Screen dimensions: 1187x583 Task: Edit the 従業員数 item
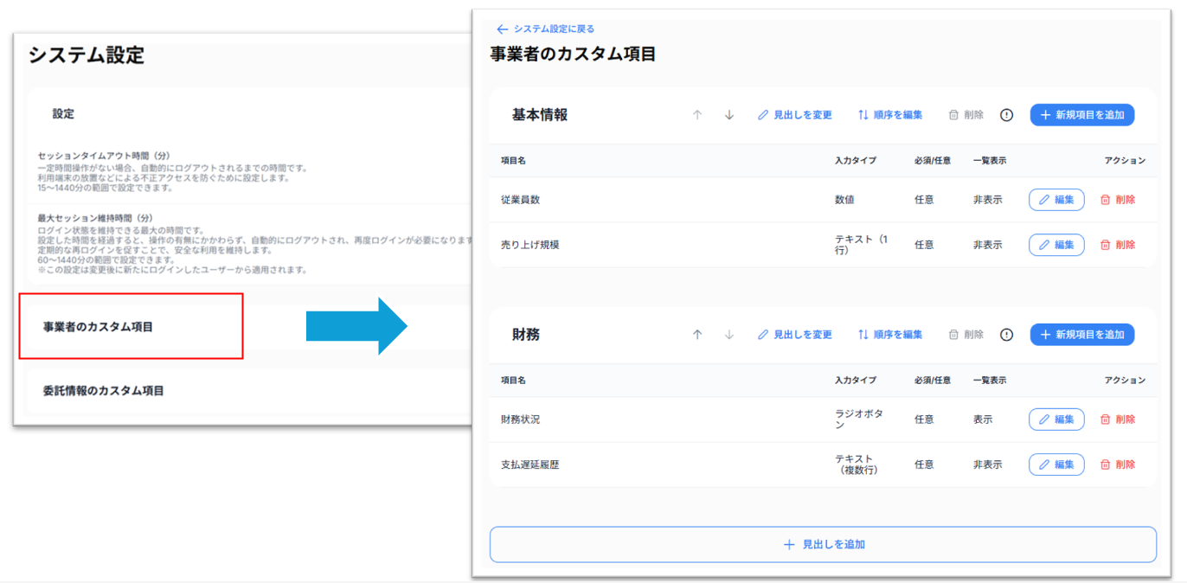click(x=1055, y=200)
